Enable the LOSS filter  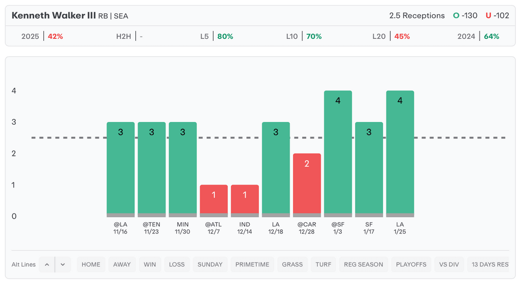[177, 265]
